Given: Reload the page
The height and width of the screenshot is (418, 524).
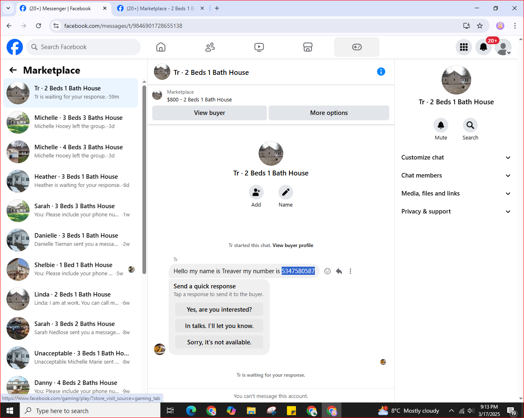Looking at the screenshot, I should point(38,26).
